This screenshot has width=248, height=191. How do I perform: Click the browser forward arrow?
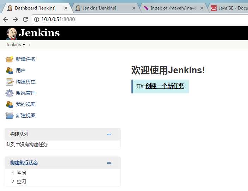coord(15,19)
